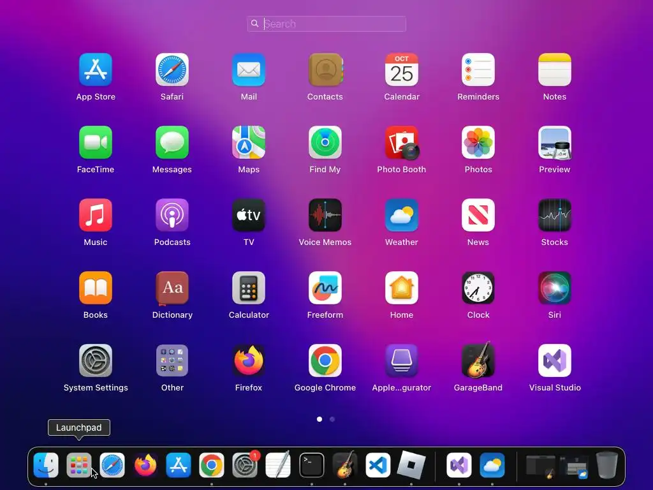This screenshot has width=653, height=490.
Task: Launch Terminal from the Dock
Action: click(x=311, y=465)
